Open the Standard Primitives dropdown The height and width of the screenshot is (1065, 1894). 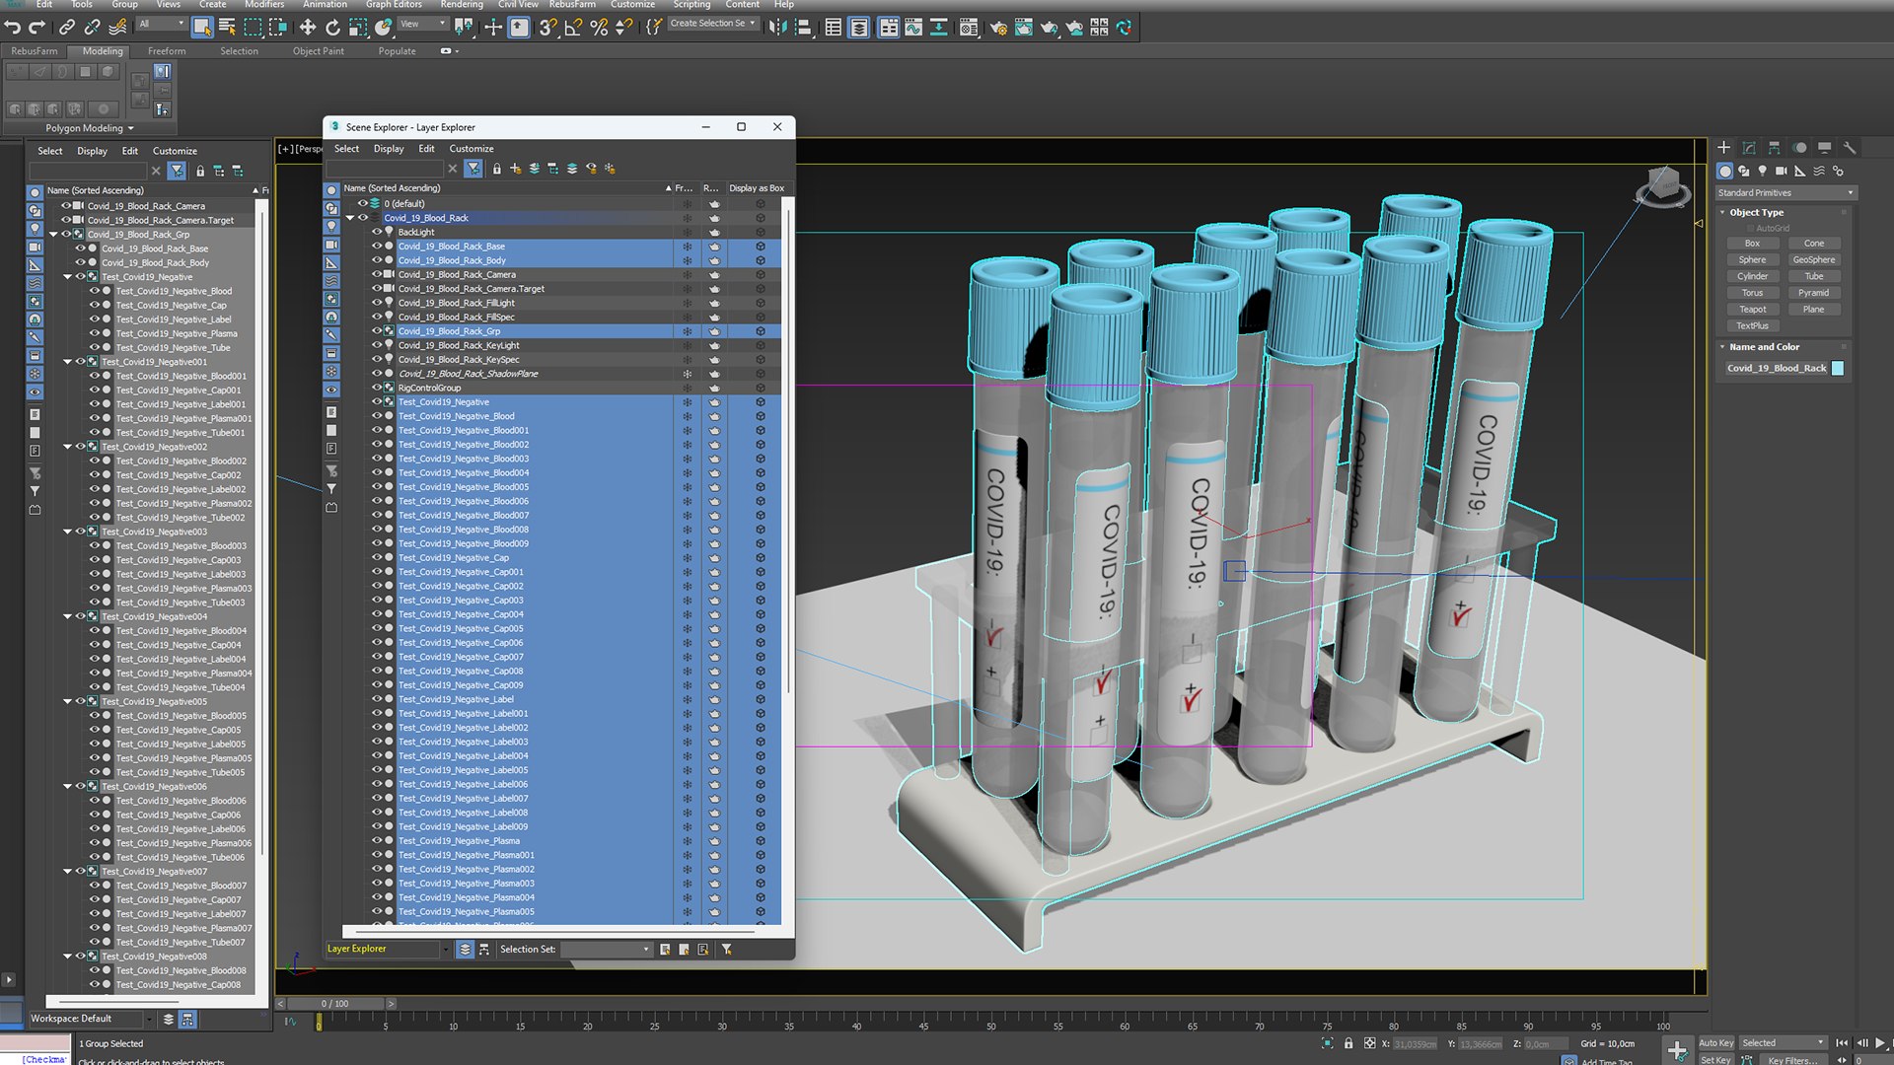click(1786, 192)
